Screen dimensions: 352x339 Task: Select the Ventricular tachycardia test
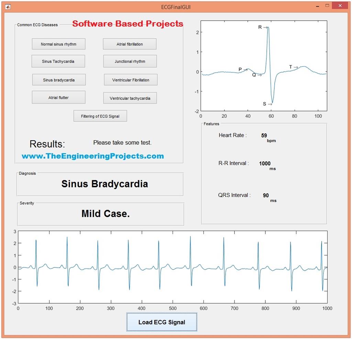(x=130, y=98)
